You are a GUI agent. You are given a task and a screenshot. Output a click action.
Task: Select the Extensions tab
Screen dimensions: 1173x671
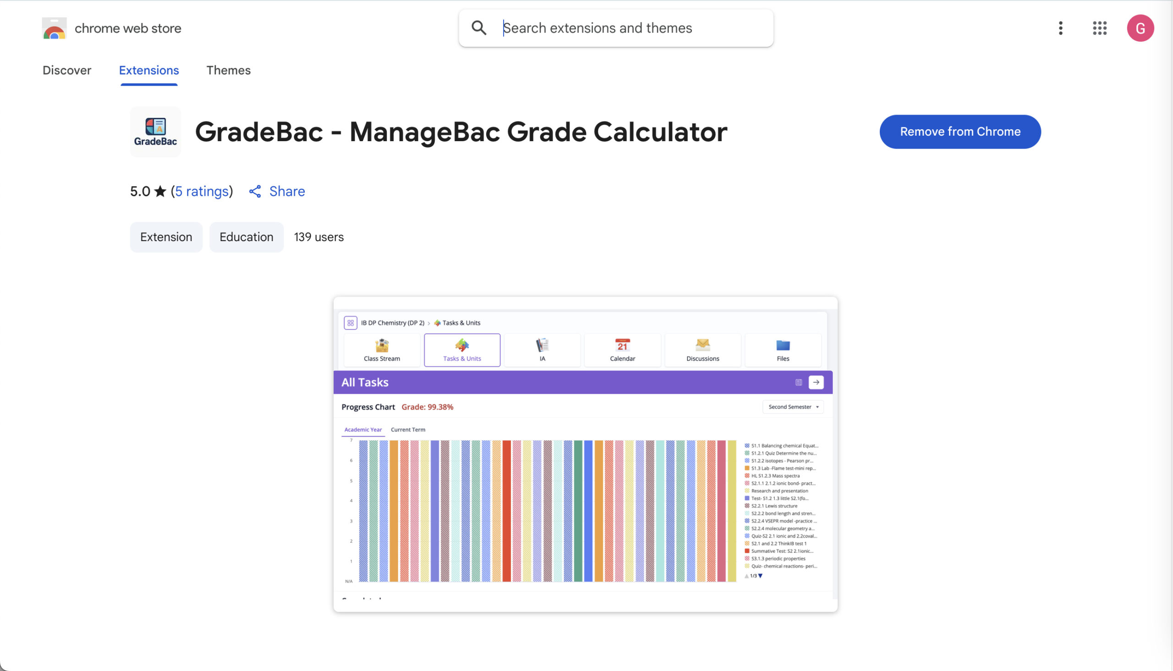coord(149,70)
